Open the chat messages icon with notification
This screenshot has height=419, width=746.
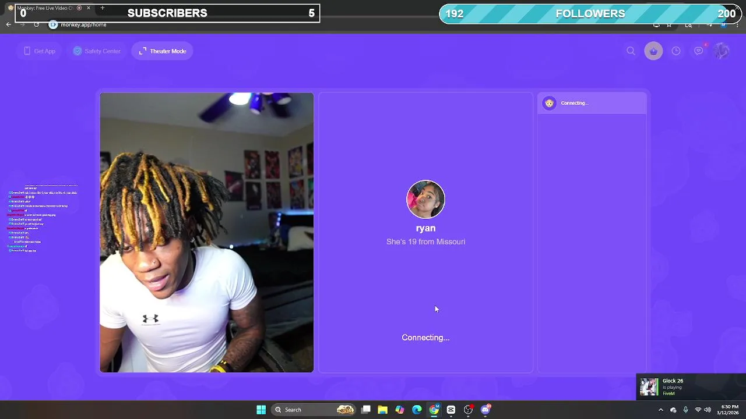(x=699, y=51)
